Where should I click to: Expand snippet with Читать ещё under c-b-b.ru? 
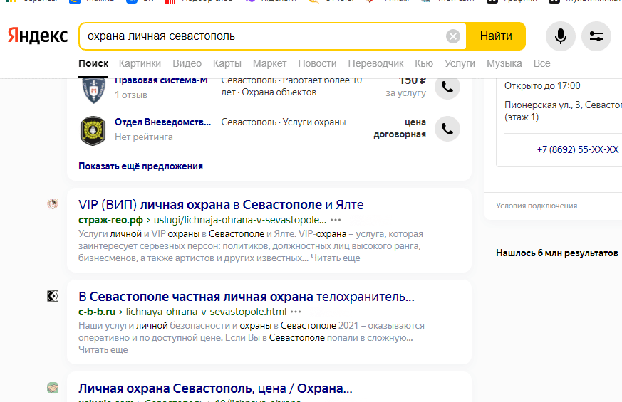click(x=103, y=349)
